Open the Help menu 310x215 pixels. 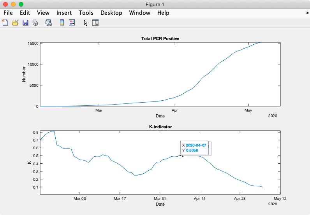pos(163,13)
